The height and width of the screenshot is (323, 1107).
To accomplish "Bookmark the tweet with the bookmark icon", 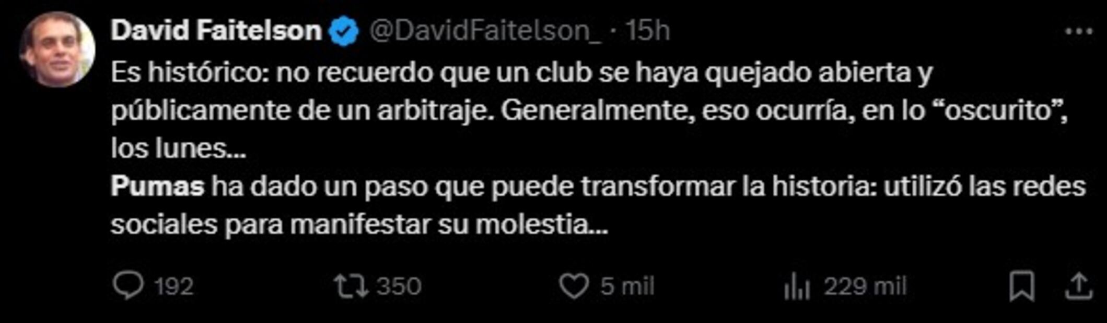I will pyautogui.click(x=1022, y=286).
